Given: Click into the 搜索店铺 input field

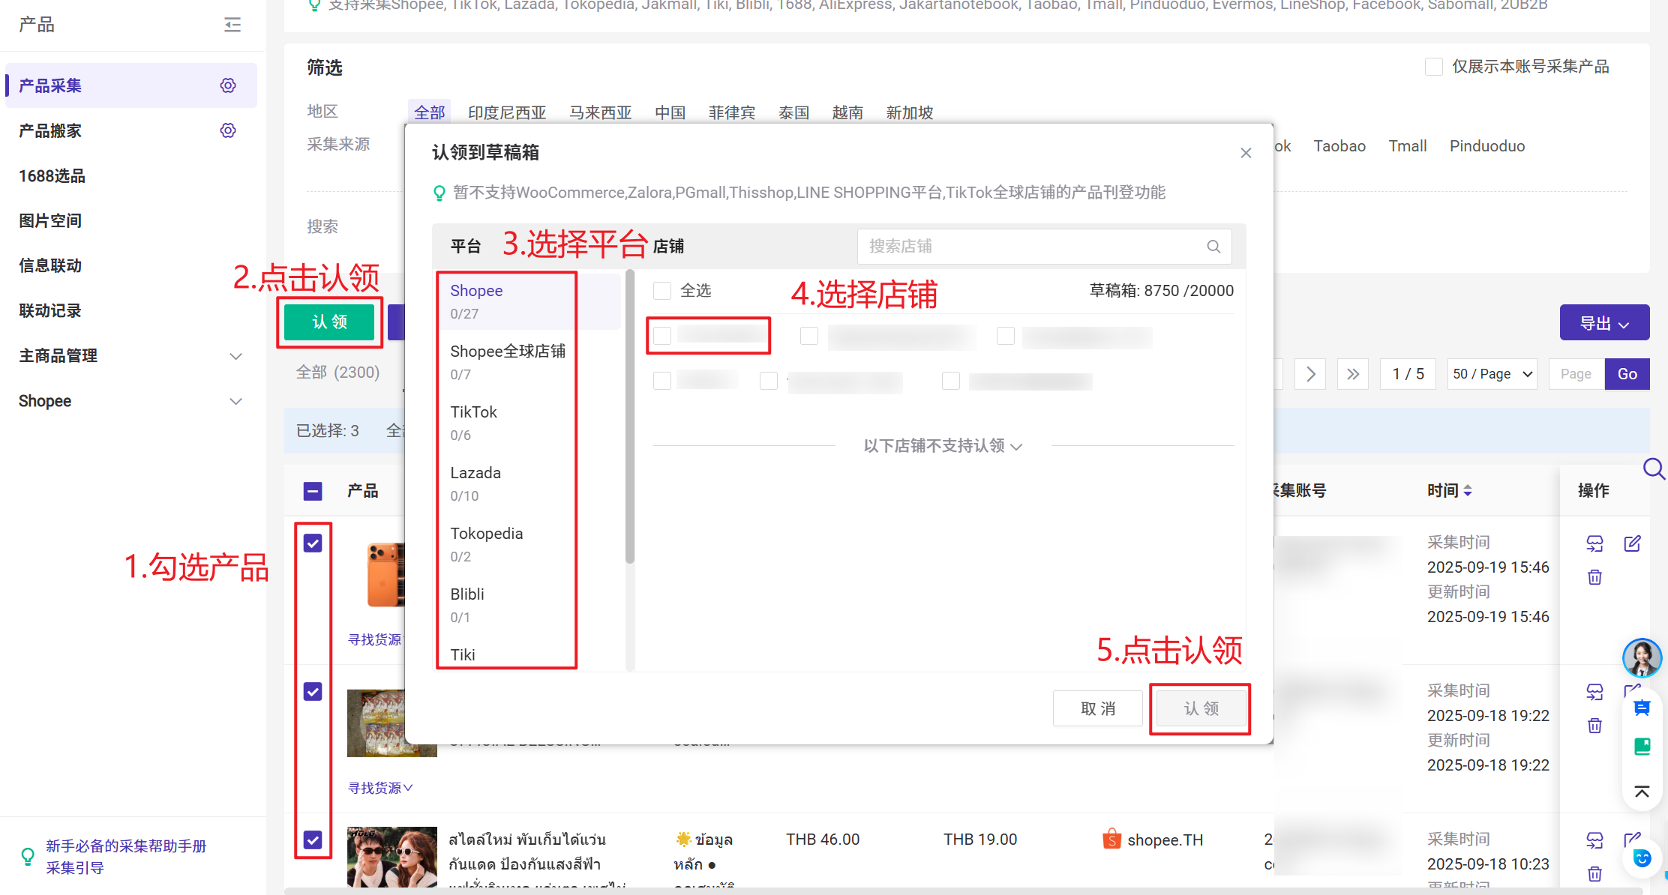Looking at the screenshot, I should (x=1027, y=247).
